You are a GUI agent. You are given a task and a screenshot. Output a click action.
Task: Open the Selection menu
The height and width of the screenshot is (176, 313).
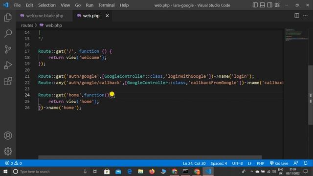point(47,5)
